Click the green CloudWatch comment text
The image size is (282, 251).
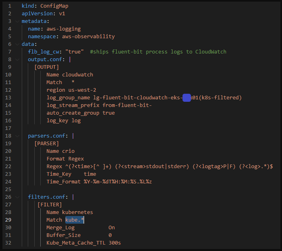(158, 52)
